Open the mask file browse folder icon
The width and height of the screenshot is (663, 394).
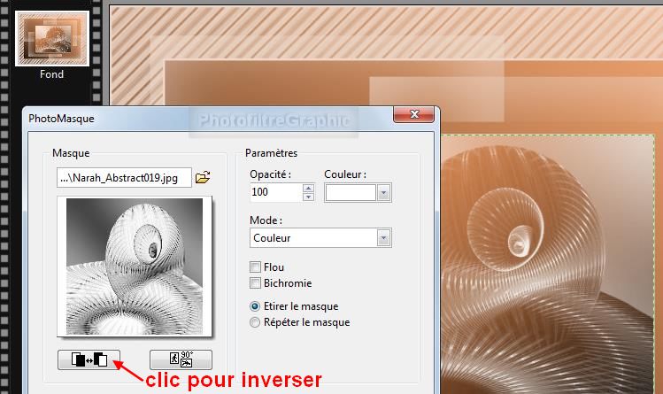203,177
